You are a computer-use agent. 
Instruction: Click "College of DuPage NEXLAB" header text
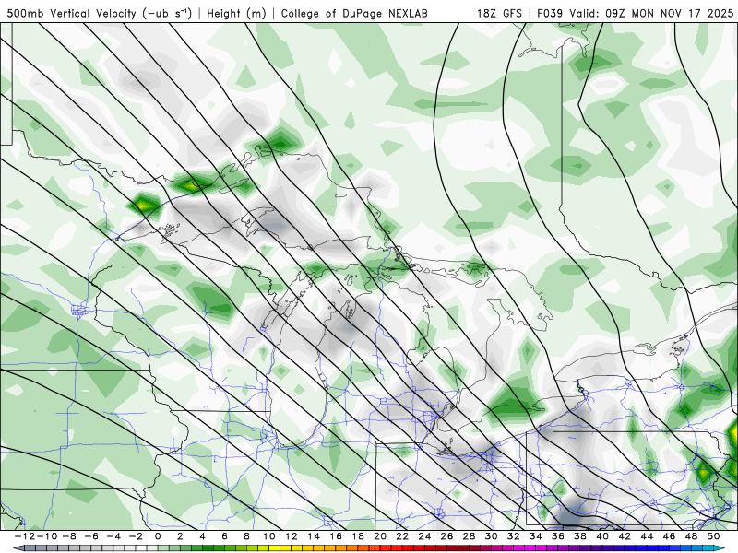pos(354,13)
